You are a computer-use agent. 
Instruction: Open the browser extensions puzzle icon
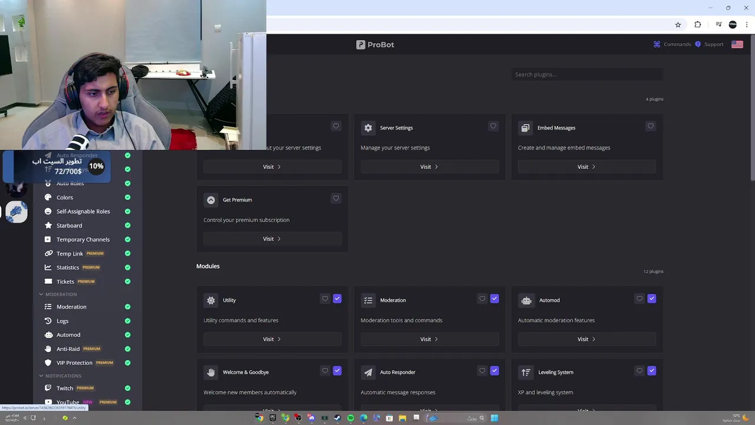click(x=698, y=25)
